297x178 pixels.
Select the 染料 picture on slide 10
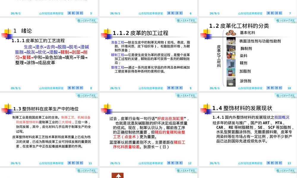pos(231,55)
